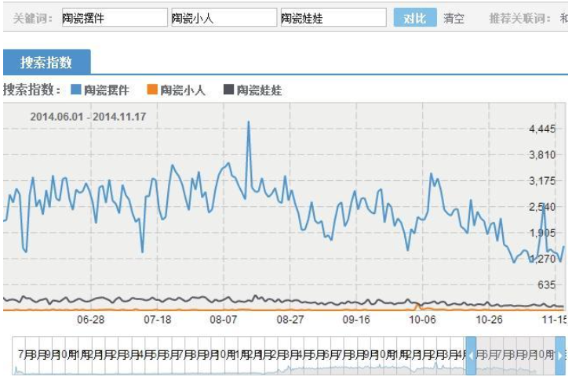Click the left handle of the timeline range slider
This screenshot has width=572, height=384.
(x=471, y=356)
